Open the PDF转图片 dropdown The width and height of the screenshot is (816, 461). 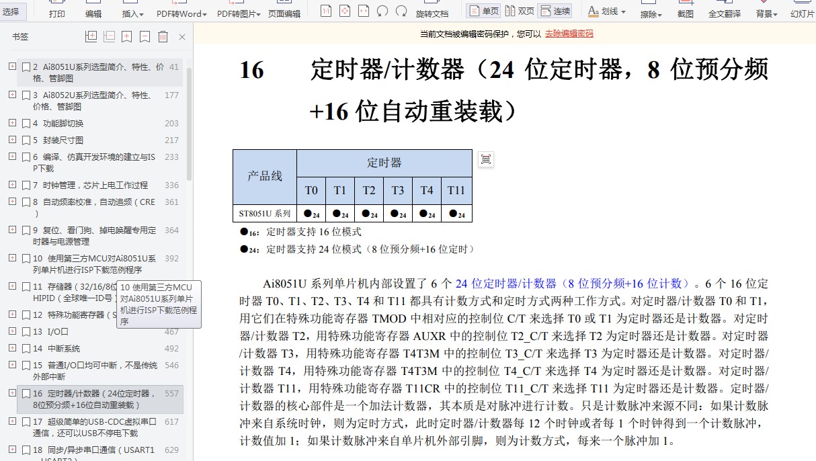pos(239,13)
